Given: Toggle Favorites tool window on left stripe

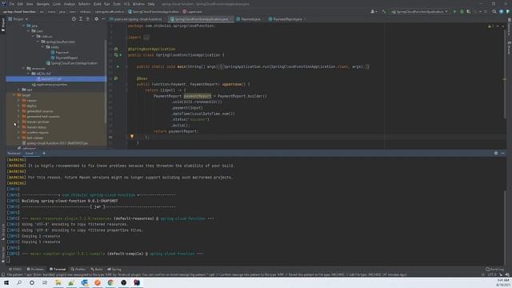Looking at the screenshot, I should 3,255.
